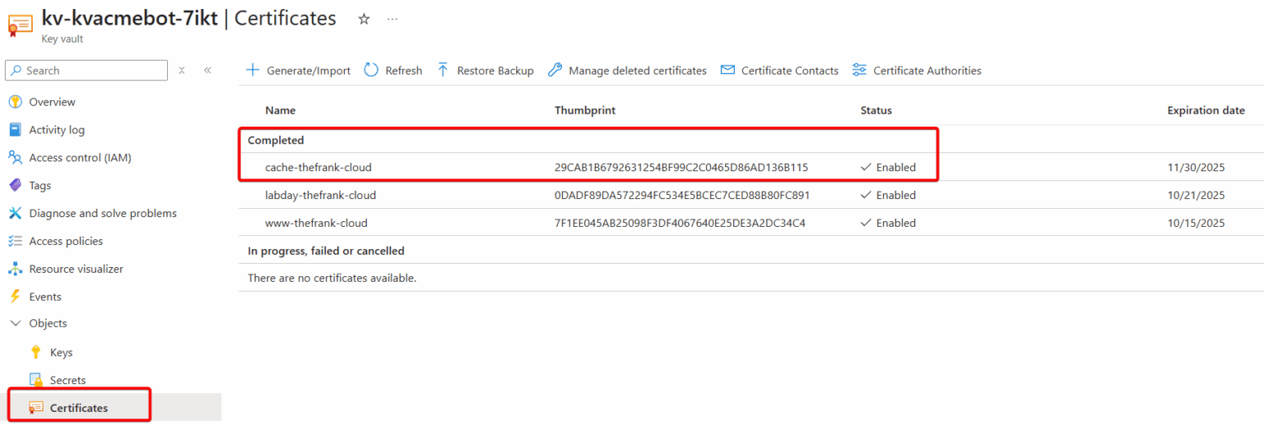
Task: Click expiration date 11/30/2025
Action: [1196, 167]
